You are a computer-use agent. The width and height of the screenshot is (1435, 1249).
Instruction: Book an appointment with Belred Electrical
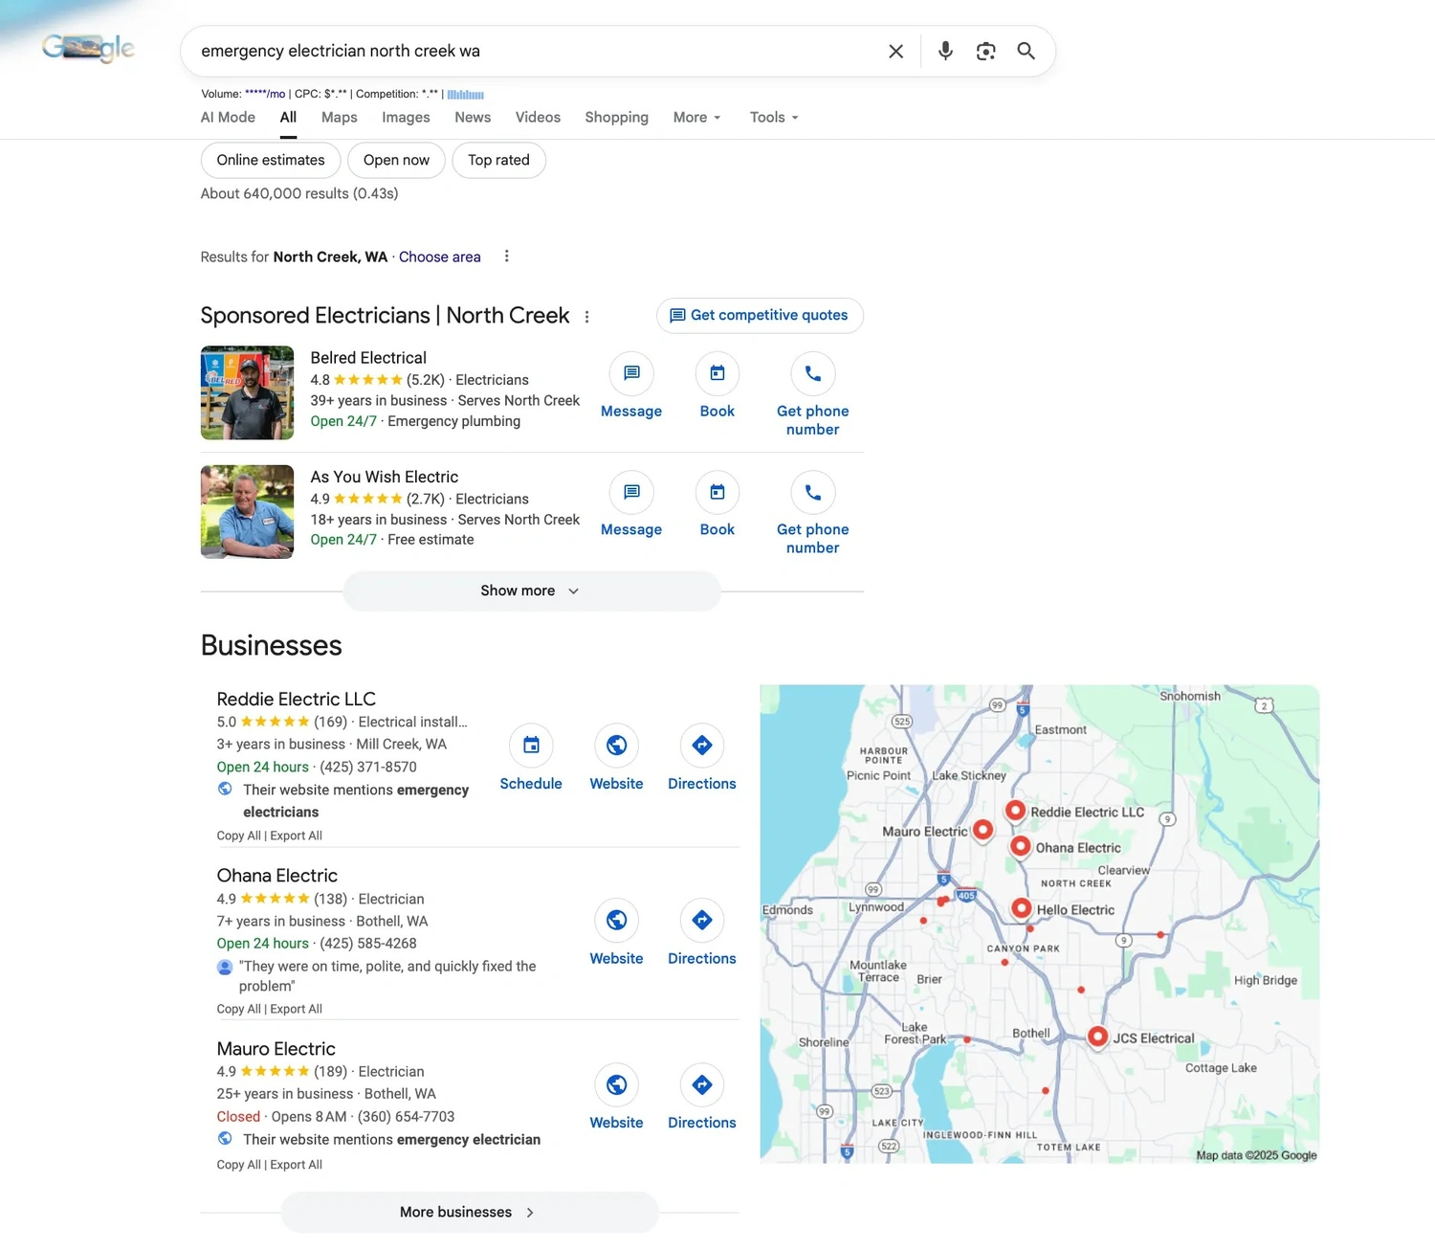pyautogui.click(x=717, y=387)
